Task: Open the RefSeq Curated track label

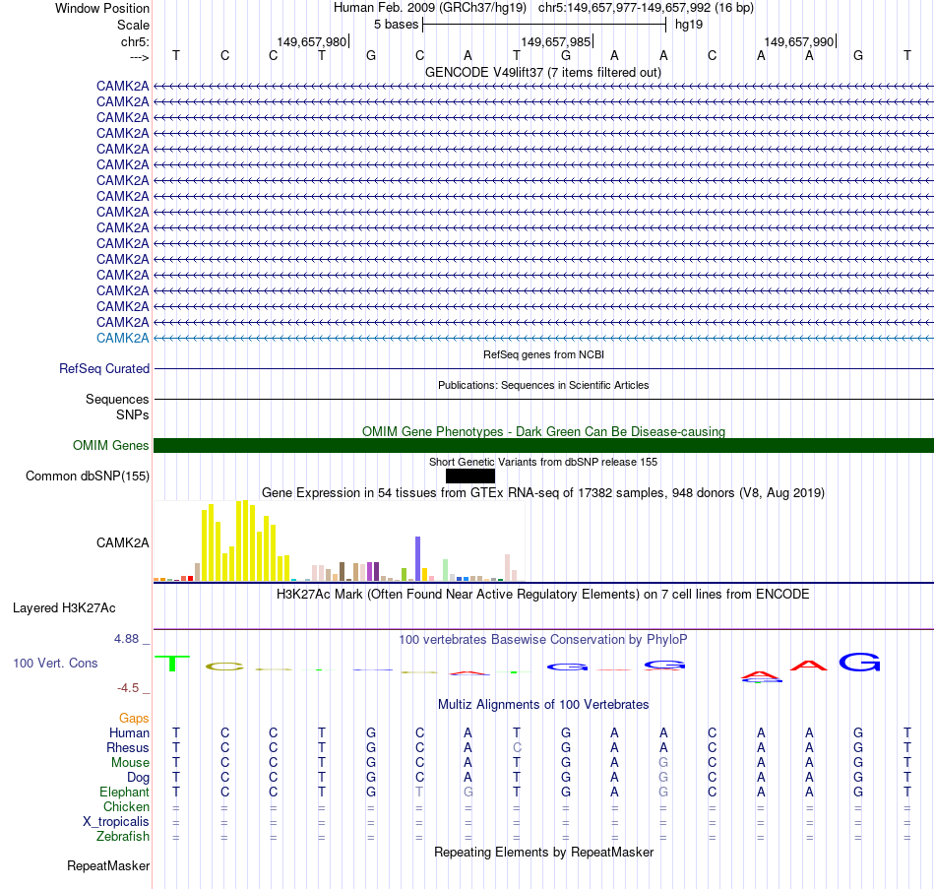Action: tap(103, 369)
